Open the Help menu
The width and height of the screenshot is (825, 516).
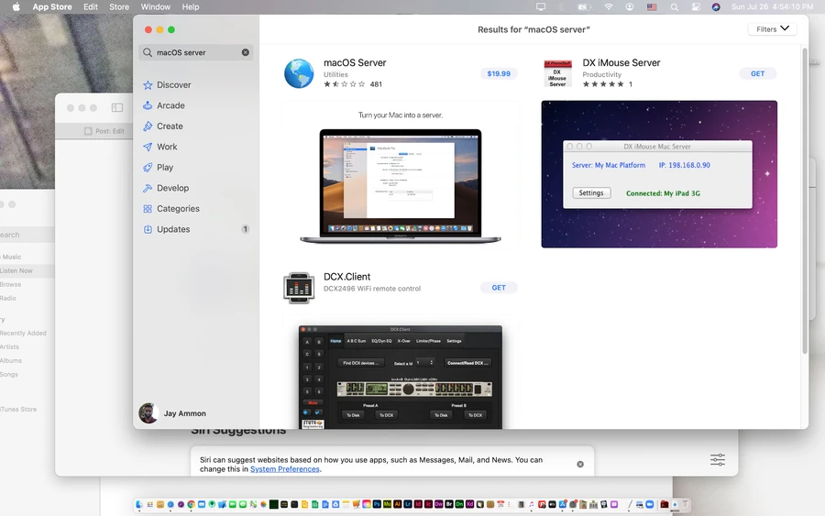(191, 6)
